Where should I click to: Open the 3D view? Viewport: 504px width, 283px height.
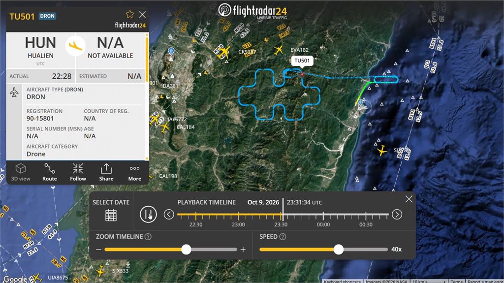point(21,172)
